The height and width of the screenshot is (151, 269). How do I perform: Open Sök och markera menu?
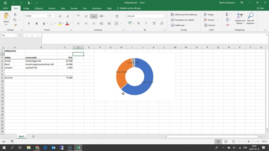point(251,18)
